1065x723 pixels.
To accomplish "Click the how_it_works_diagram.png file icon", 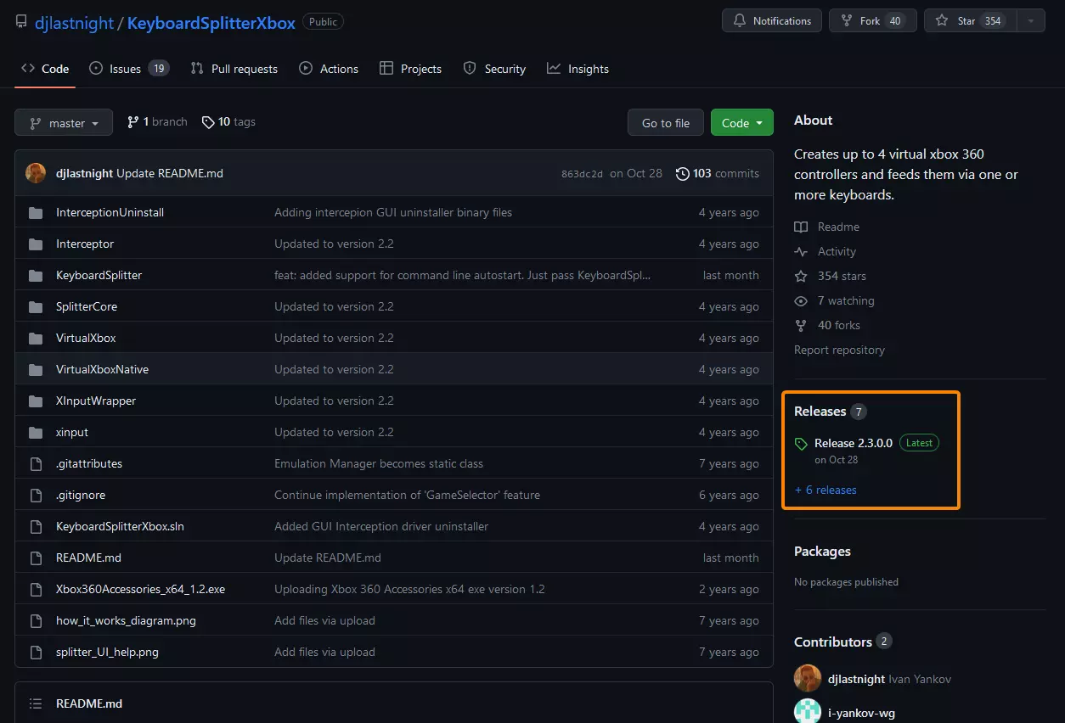I will [36, 620].
